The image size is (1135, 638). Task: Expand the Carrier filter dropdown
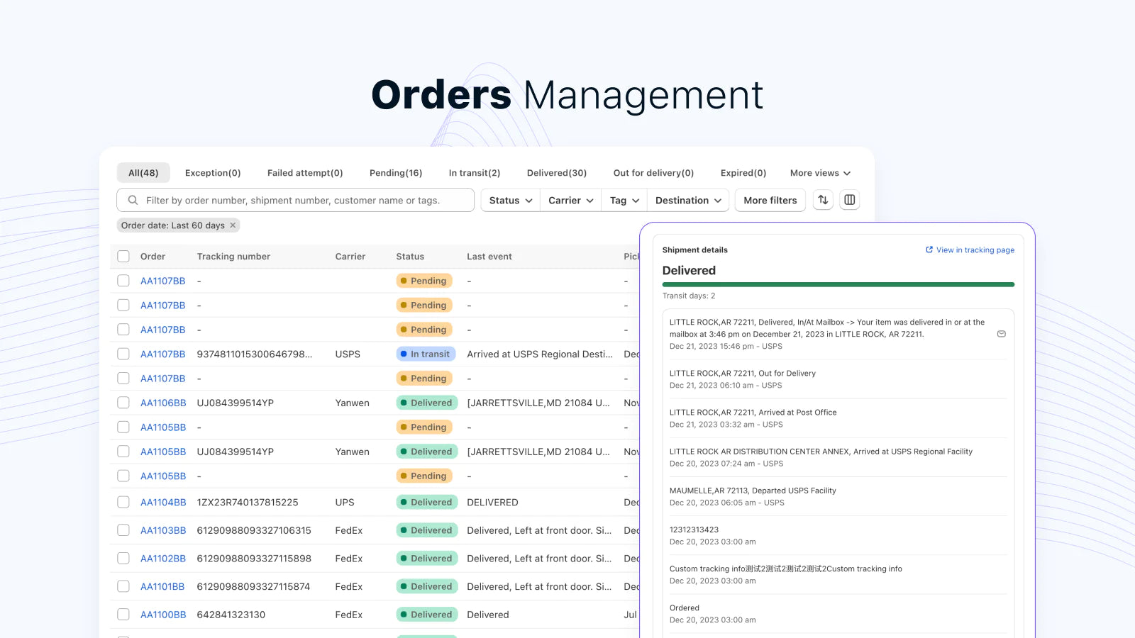(x=570, y=200)
